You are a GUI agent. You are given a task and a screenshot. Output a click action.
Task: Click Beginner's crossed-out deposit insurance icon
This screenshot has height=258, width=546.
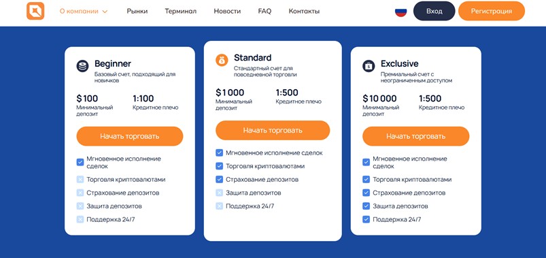(x=80, y=193)
